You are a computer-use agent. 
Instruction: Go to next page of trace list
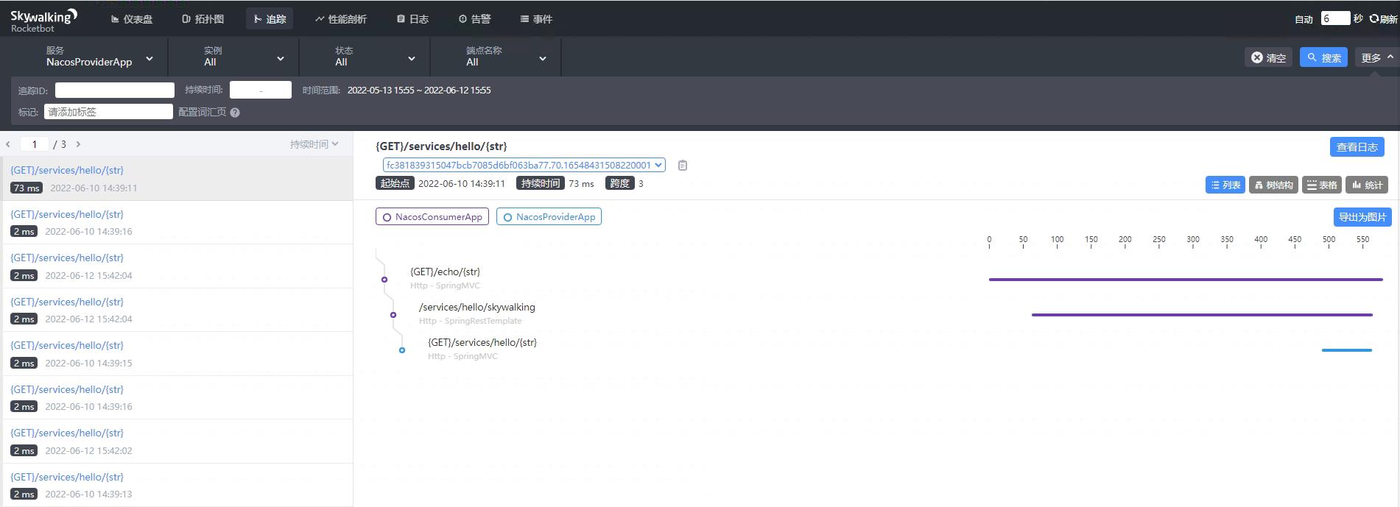(x=78, y=144)
